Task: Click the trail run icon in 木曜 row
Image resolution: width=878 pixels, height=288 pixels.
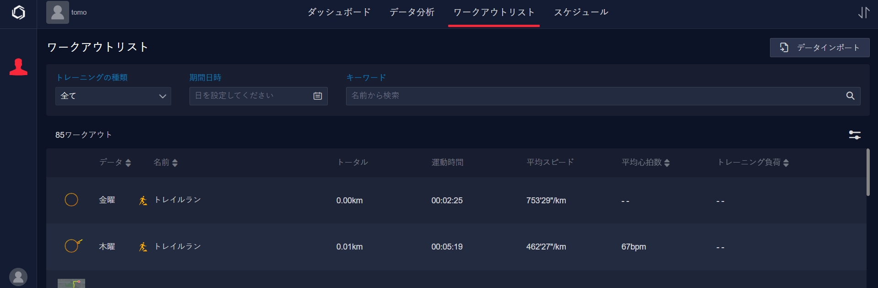Action: pyautogui.click(x=143, y=247)
